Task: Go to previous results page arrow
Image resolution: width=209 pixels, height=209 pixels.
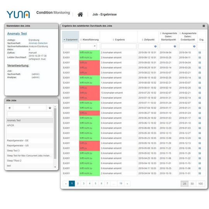Action: pos(66,183)
